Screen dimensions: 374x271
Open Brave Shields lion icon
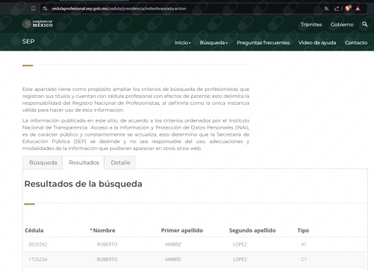point(348,8)
